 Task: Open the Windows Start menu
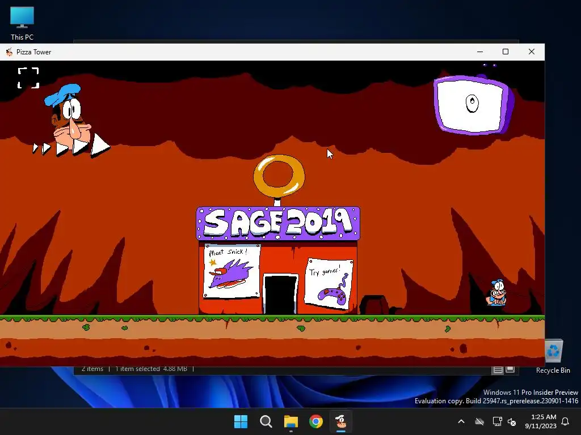click(241, 421)
